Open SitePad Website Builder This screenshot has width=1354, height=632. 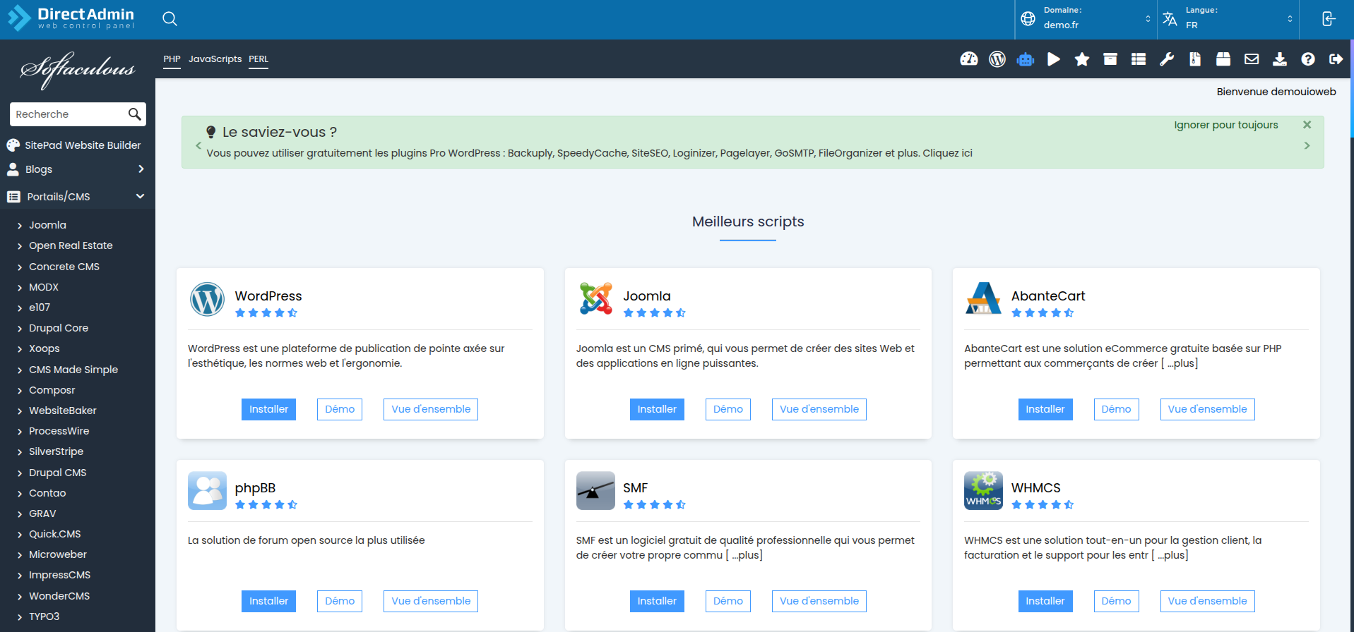83,145
